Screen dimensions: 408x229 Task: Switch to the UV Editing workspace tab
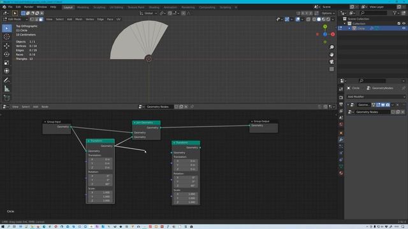pyautogui.click(x=116, y=7)
